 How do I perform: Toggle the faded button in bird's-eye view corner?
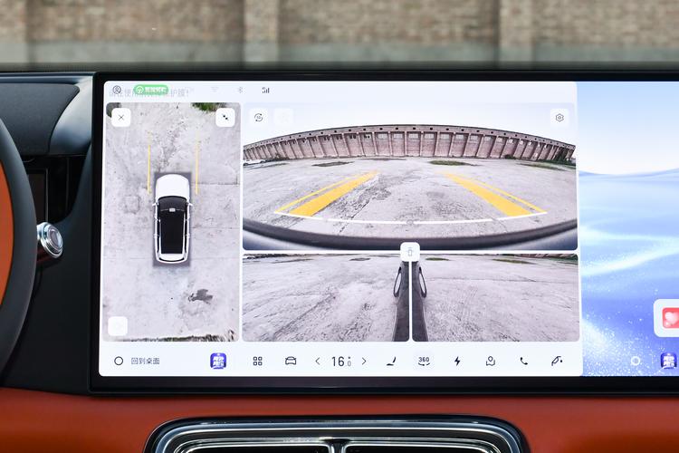coord(118,326)
